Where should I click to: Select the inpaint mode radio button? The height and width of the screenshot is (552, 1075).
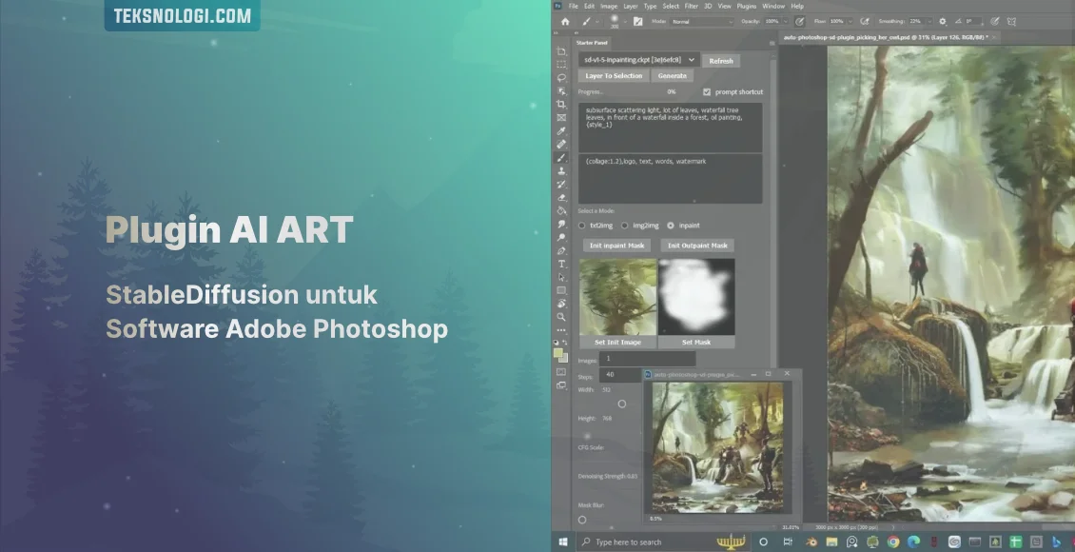tap(671, 226)
